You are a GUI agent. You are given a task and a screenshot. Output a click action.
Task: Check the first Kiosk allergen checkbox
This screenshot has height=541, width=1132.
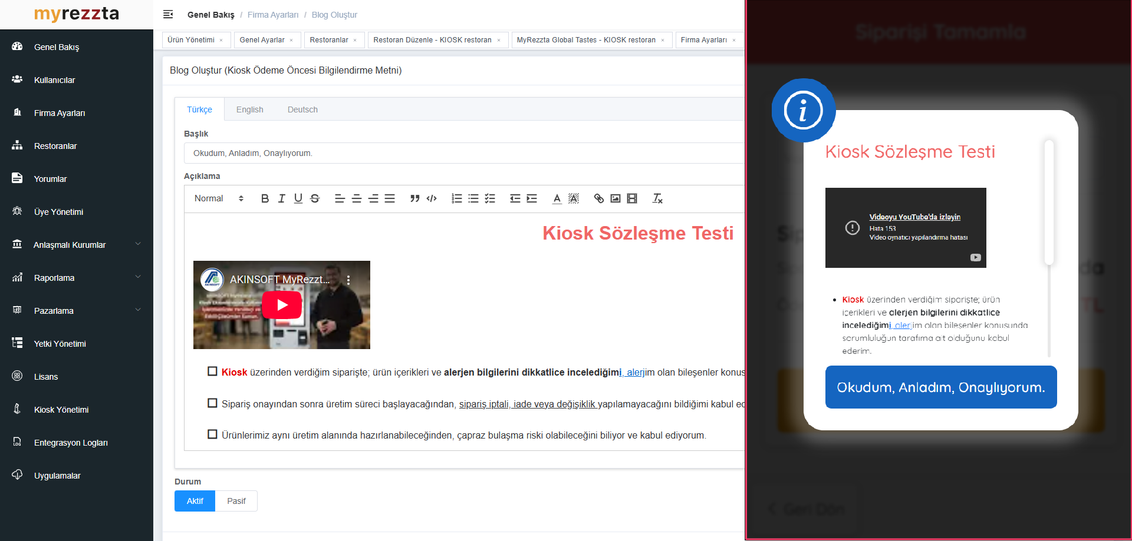pyautogui.click(x=212, y=371)
